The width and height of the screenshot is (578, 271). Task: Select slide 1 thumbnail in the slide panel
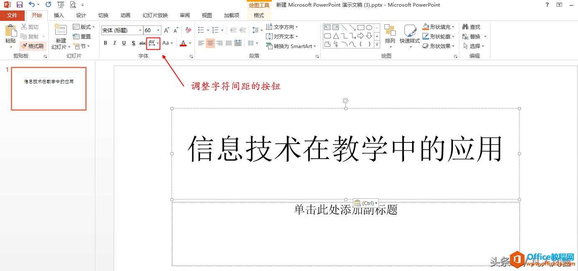coord(49,88)
